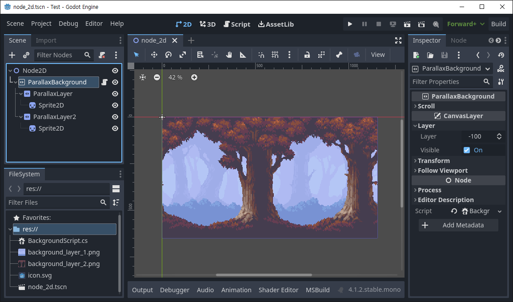The image size is (513, 302).
Task: Toggle smart snapping icon
Action: click(261, 55)
